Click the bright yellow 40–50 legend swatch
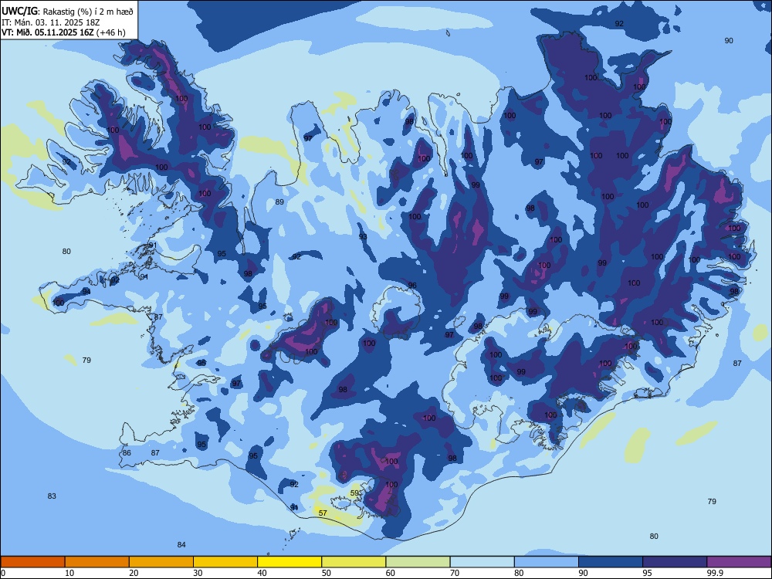This screenshot has height=579, width=772. [289, 562]
